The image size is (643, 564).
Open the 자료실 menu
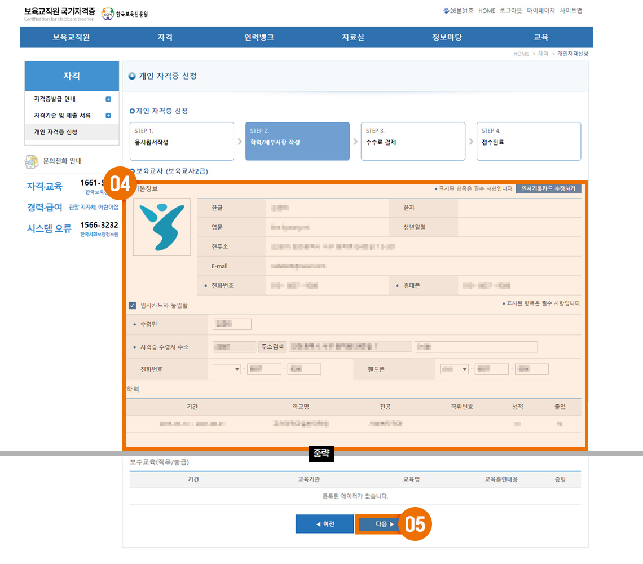click(353, 37)
